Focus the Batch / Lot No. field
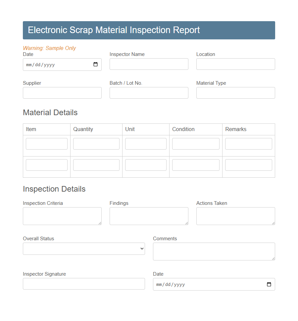This screenshot has height=321, width=298. click(149, 93)
